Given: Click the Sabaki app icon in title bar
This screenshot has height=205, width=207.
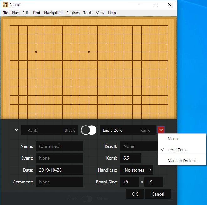Looking at the screenshot, I should pyautogui.click(x=5, y=5).
